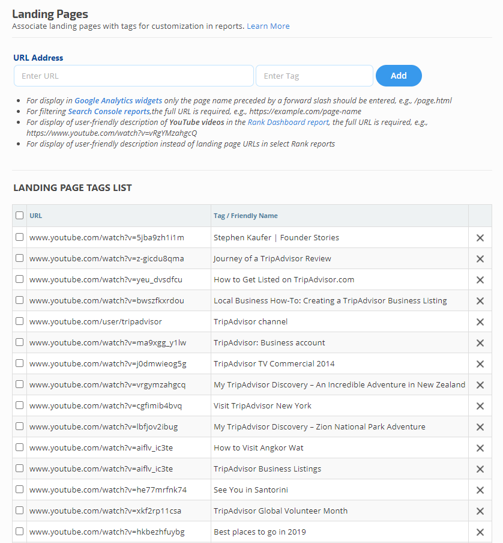Image resolution: width=503 pixels, height=543 pixels.
Task: Delete the Stephen Kaufer Founder Stories row
Action: (480, 238)
